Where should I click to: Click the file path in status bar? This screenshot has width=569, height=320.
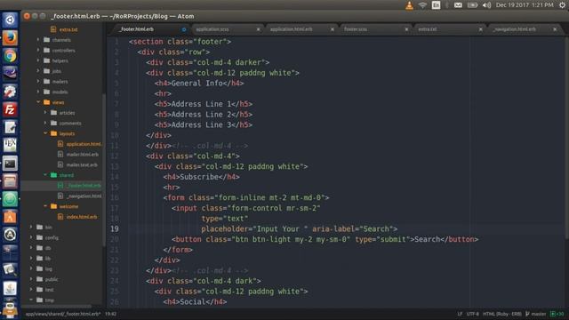point(63,314)
